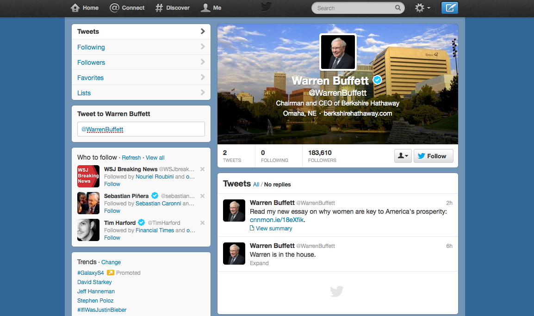Click Warren Buffett's profile photo in header
Screen dimensions: 534x316
(x=337, y=52)
